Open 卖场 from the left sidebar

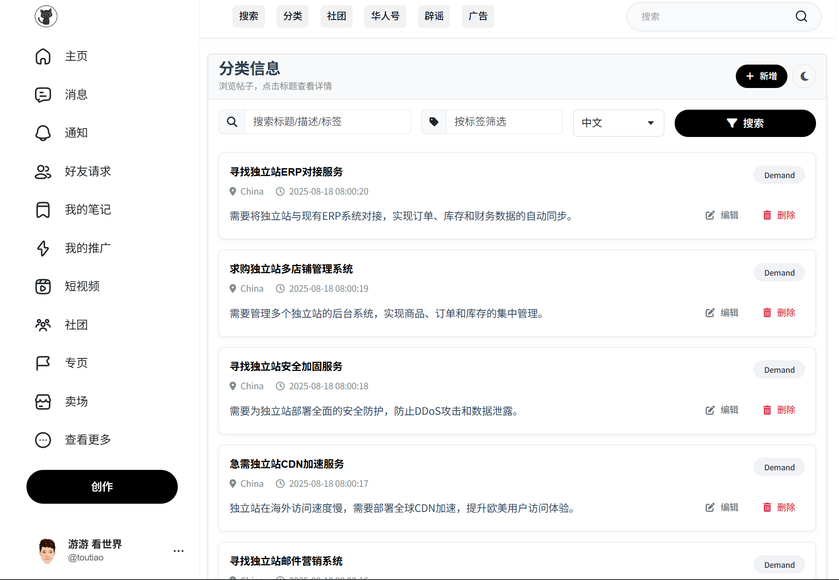coord(76,401)
